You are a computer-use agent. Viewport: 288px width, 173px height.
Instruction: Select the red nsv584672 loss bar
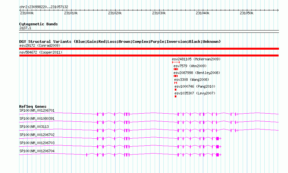(x=149, y=56)
